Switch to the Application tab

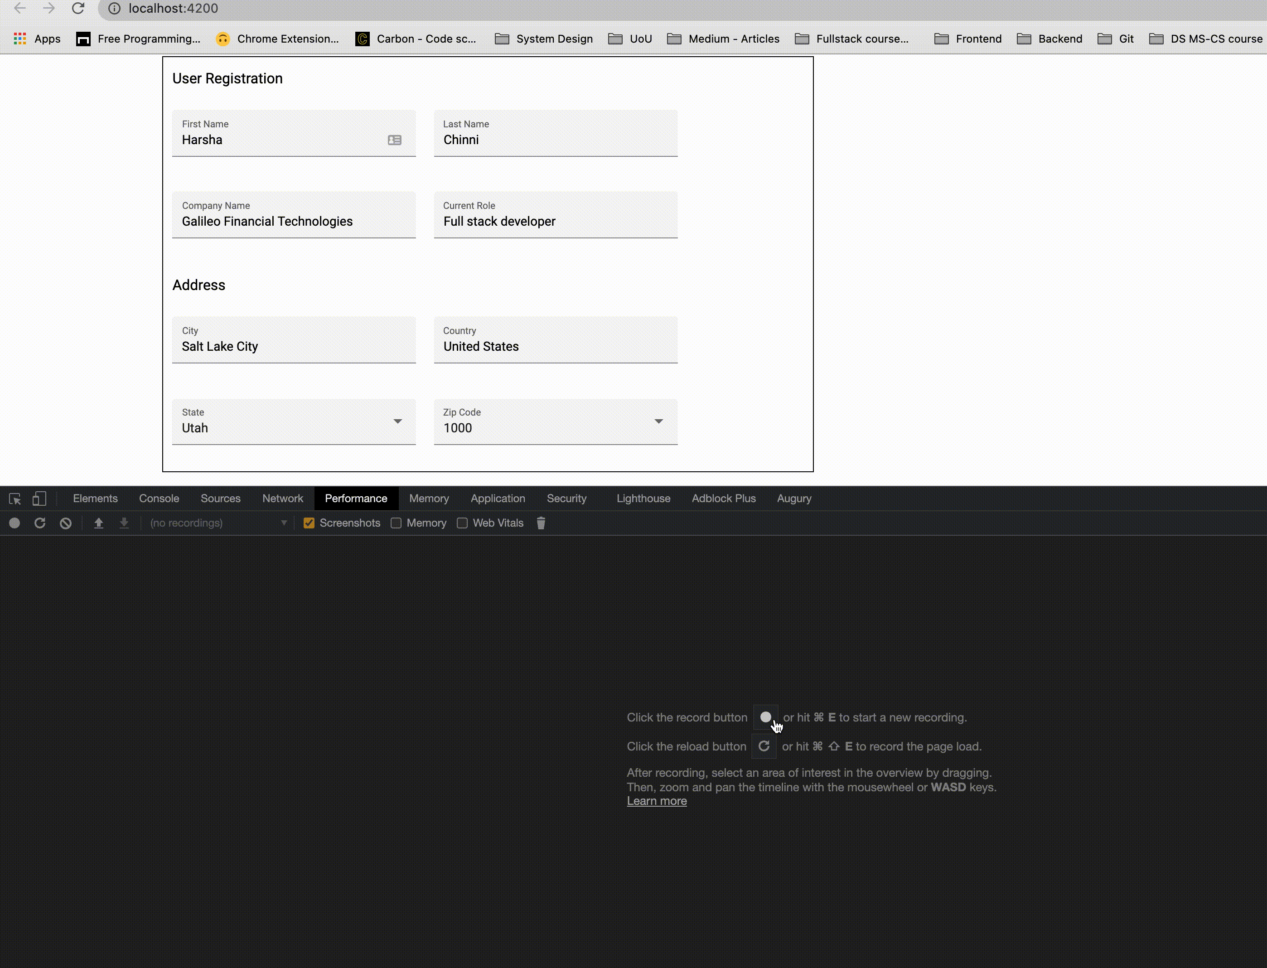pos(498,499)
